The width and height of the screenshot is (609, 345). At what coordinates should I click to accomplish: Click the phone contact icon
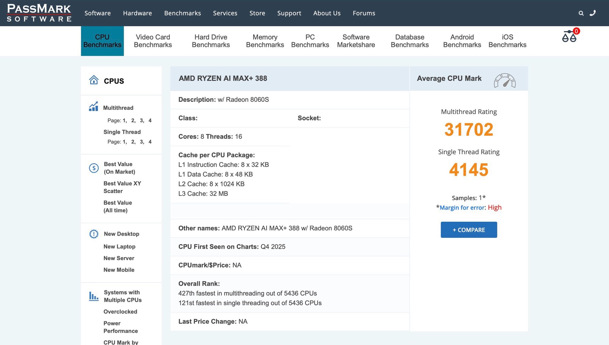[x=593, y=13]
